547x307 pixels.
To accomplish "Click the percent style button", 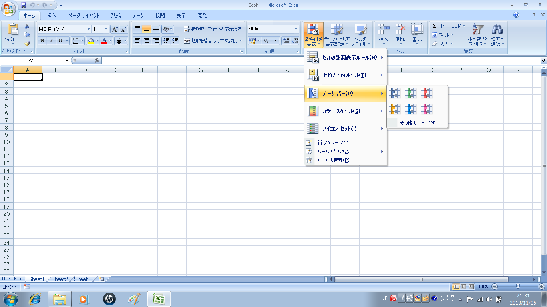I will coord(266,41).
